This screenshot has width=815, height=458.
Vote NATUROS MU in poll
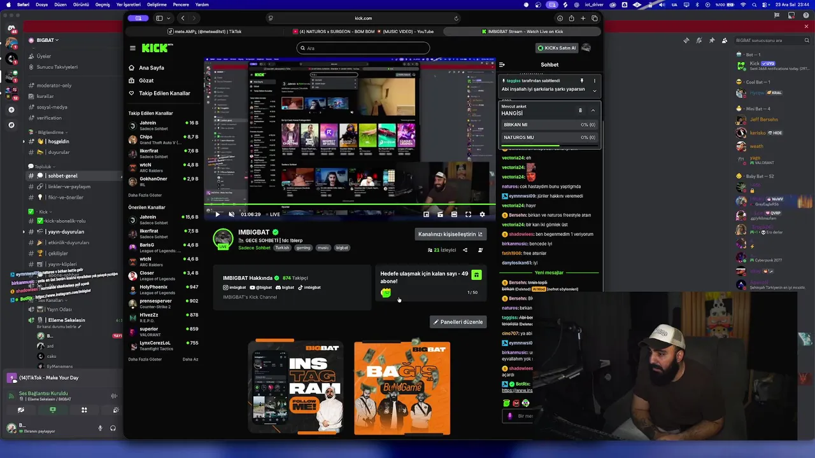coord(549,137)
